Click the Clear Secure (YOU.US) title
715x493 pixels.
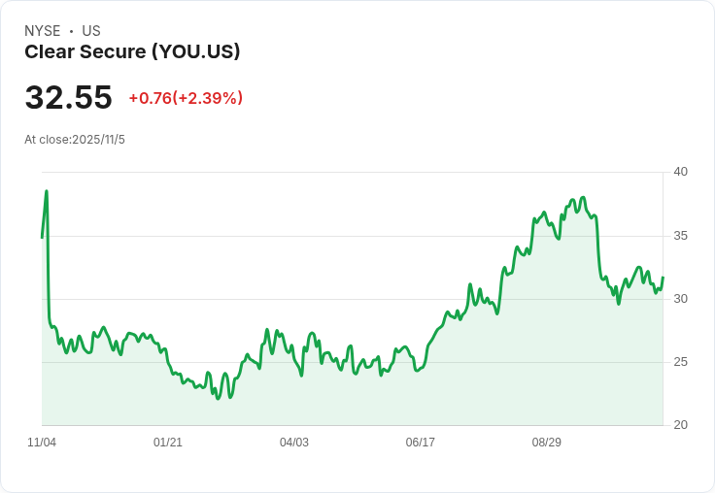click(x=132, y=52)
